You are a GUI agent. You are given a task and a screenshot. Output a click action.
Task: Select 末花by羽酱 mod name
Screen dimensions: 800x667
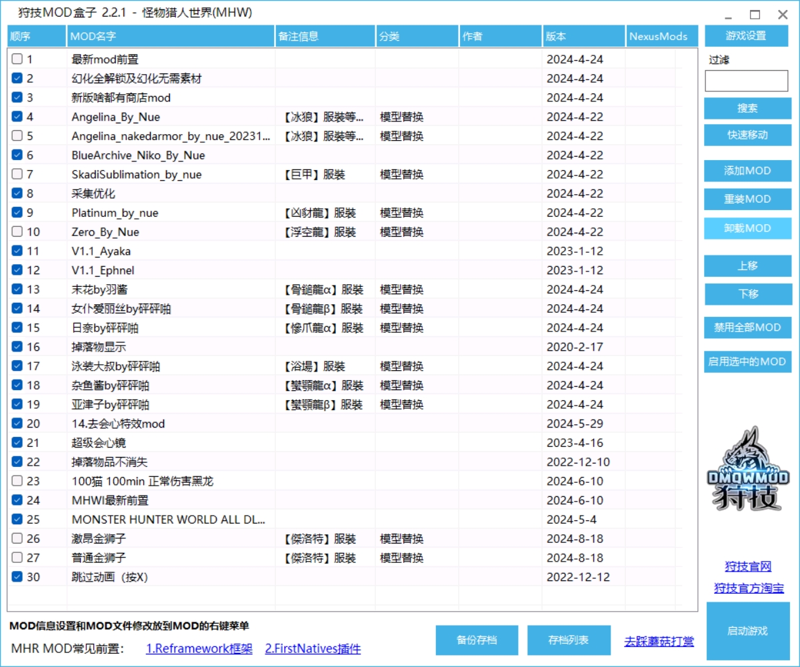point(99,289)
